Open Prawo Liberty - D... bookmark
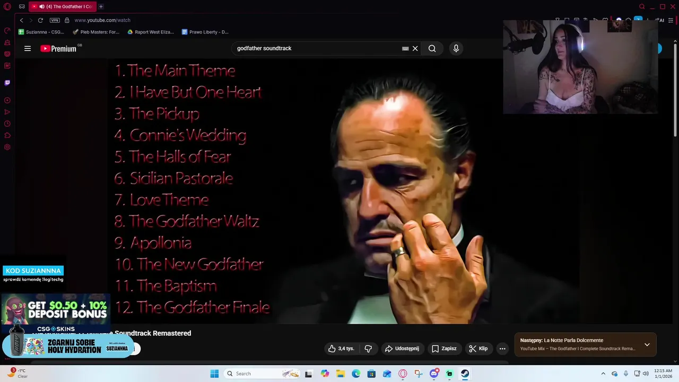The image size is (679, 382). pyautogui.click(x=205, y=32)
